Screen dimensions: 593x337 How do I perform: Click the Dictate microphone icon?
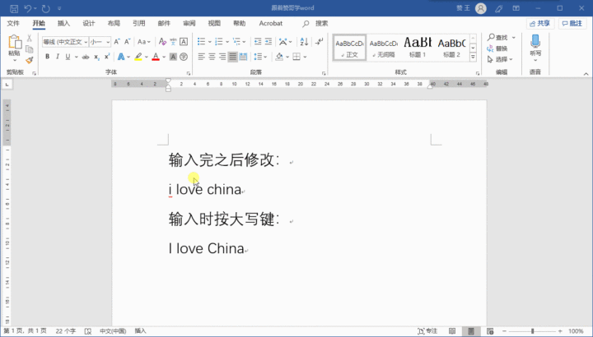point(535,42)
